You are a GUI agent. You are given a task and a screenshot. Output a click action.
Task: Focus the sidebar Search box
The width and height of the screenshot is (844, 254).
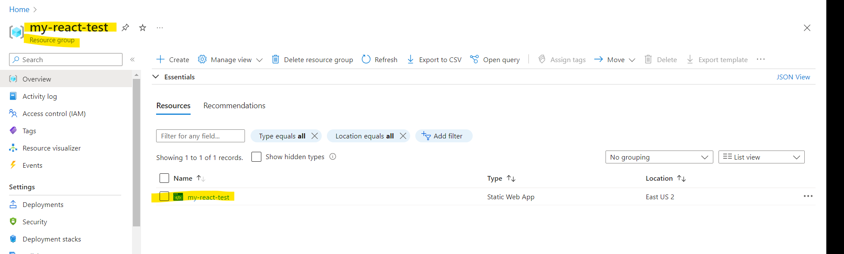tap(66, 60)
